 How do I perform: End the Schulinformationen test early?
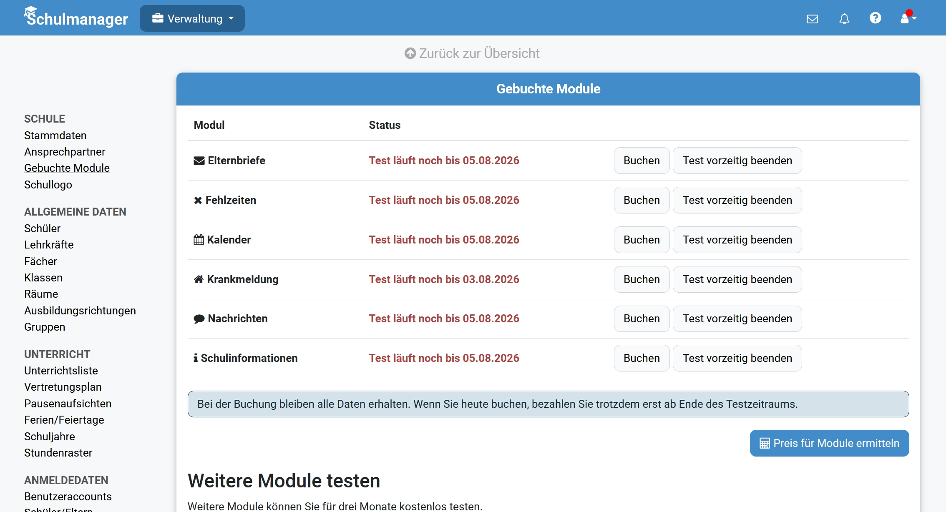[737, 358]
